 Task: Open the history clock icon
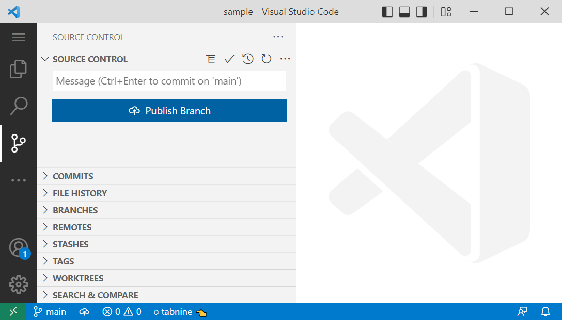coord(248,59)
